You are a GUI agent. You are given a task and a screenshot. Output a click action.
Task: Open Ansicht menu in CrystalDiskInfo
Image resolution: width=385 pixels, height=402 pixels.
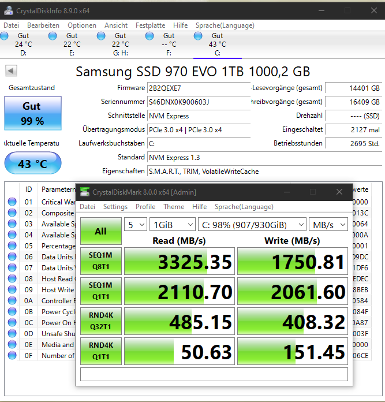(x=116, y=25)
